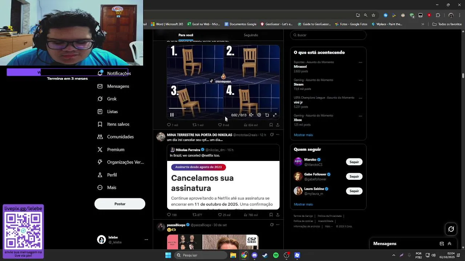The height and width of the screenshot is (261, 465).
Task: Unmute the chair video
Action: coord(251,115)
